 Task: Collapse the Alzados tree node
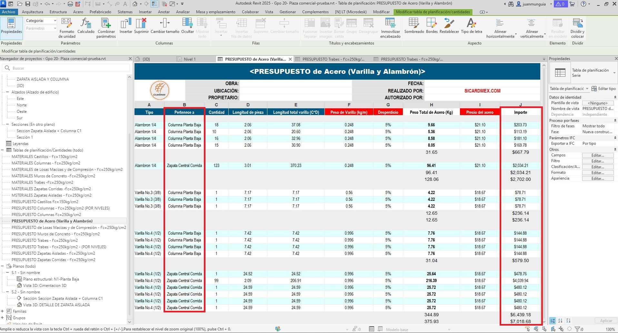tap(7, 92)
